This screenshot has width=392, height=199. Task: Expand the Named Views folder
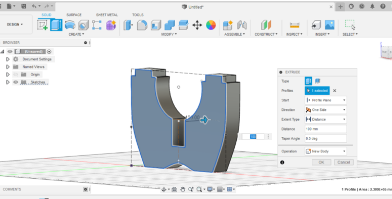click(8, 67)
